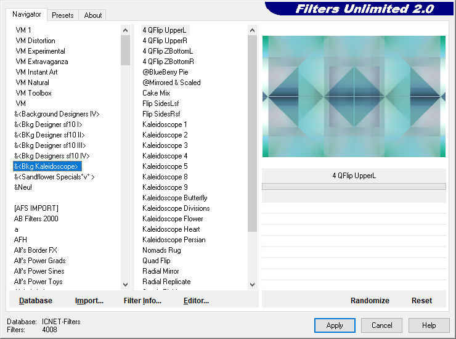Choose Radial Replicate filter

tap(166, 282)
